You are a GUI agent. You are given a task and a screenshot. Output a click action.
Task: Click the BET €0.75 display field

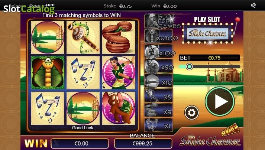[209, 58]
